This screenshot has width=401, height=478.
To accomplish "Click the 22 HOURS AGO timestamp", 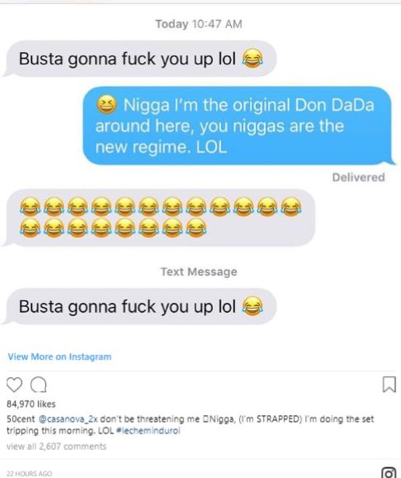I will click(x=29, y=473).
